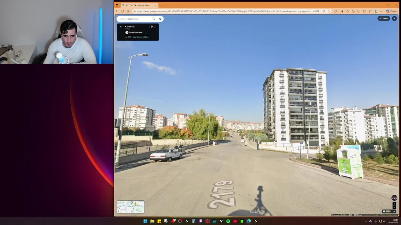The width and height of the screenshot is (401, 225).
Task: Open Netflix from the taskbar
Action: pyautogui.click(x=207, y=221)
